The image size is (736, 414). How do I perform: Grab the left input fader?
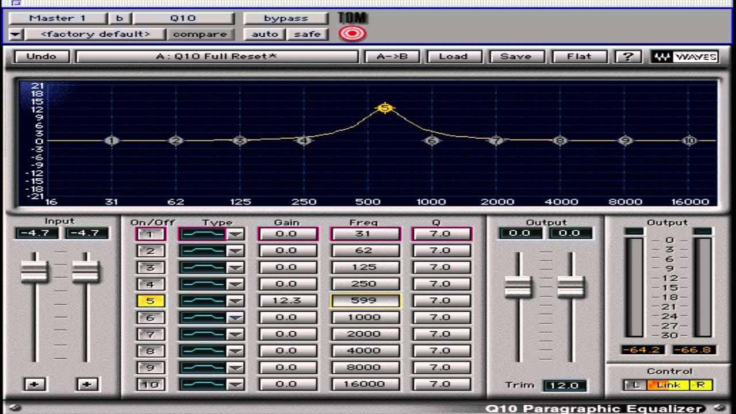(x=34, y=271)
